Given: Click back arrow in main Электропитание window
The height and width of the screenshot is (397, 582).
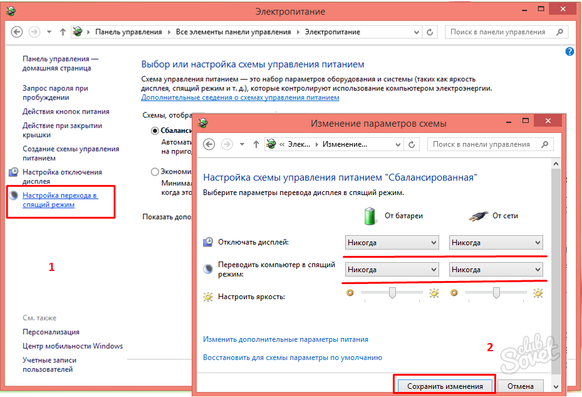Looking at the screenshot, I should coord(17,31).
